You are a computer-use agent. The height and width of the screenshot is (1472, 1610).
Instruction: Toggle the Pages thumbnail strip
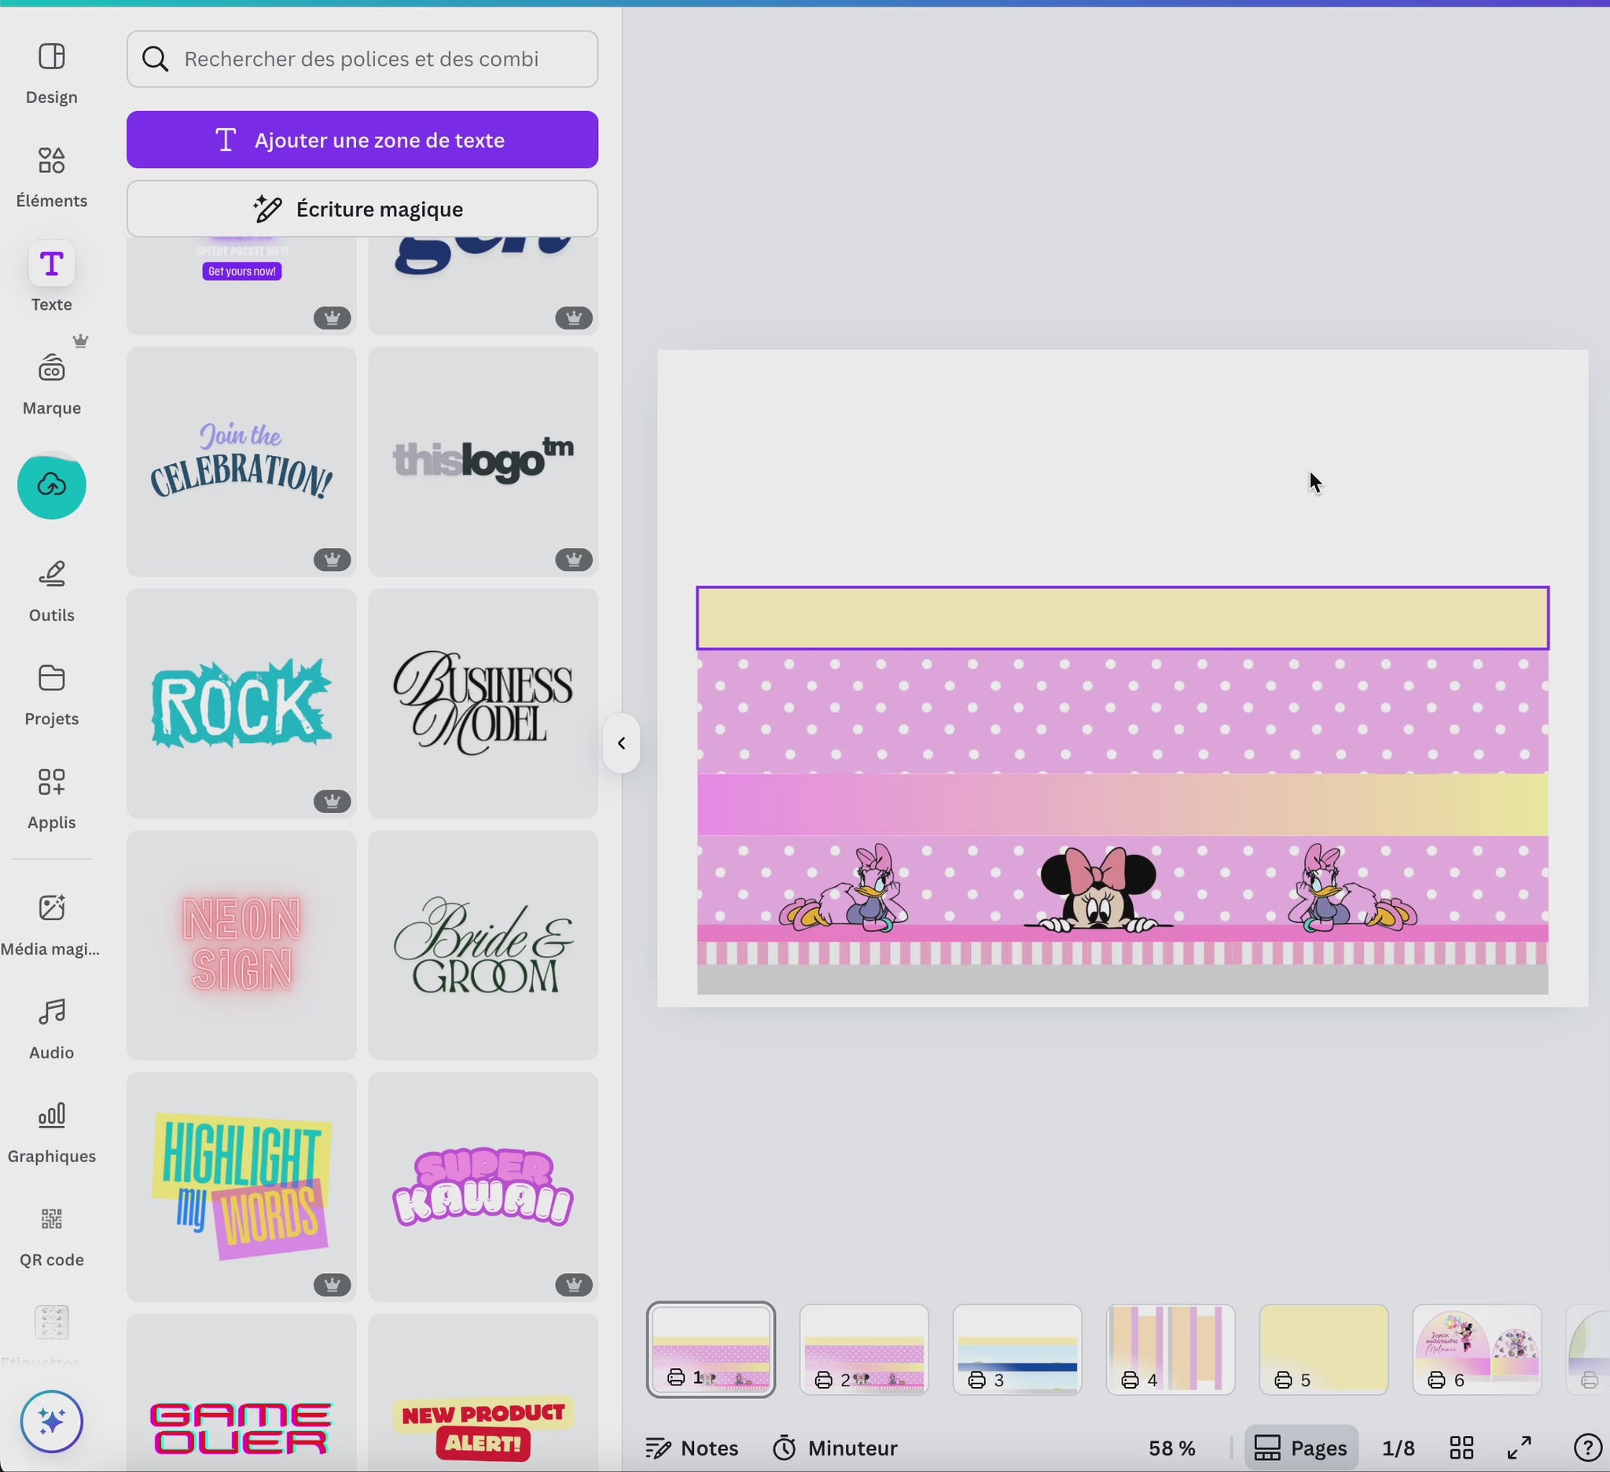1300,1448
